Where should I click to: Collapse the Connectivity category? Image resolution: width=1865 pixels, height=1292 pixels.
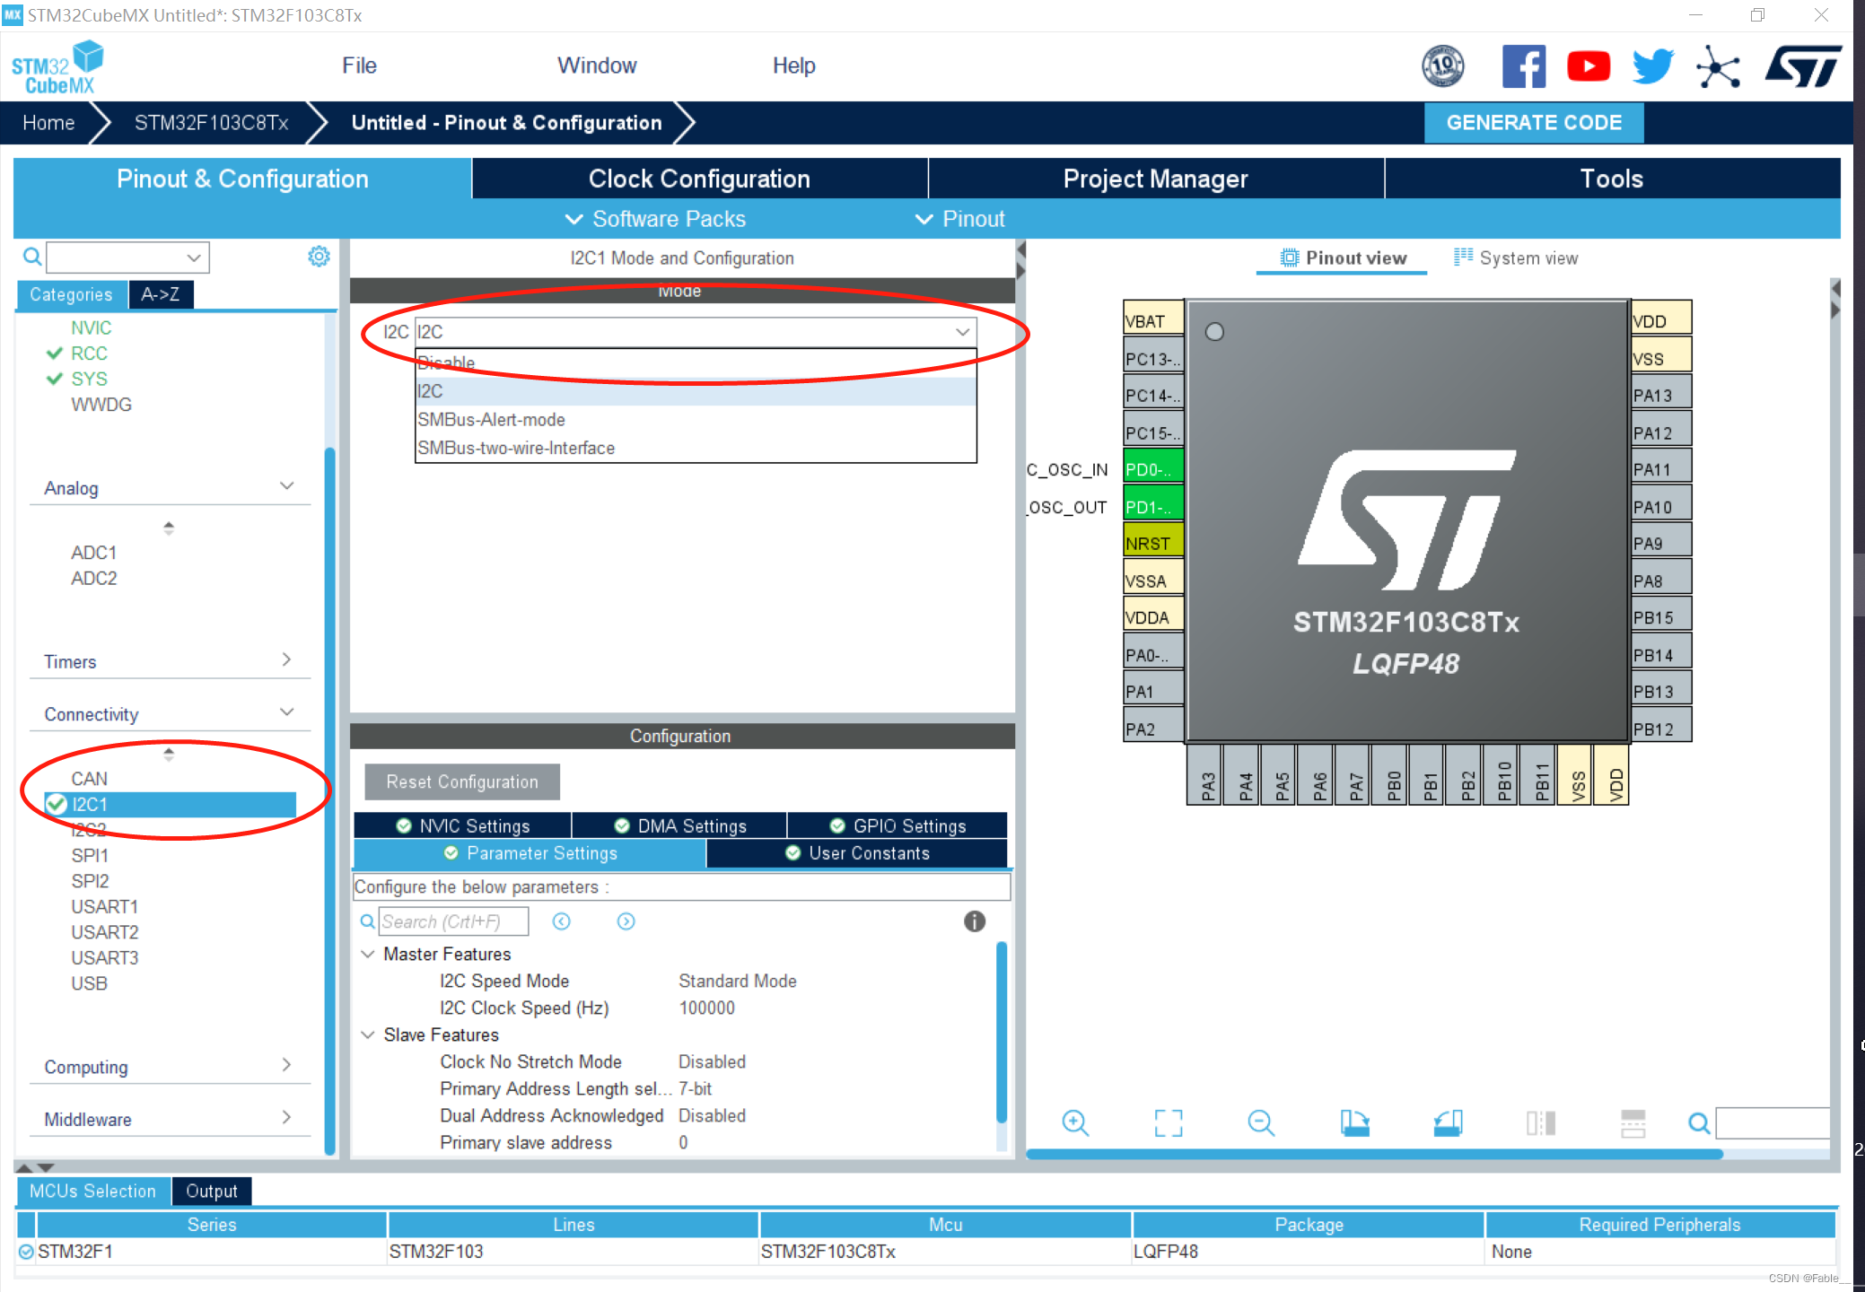[286, 712]
